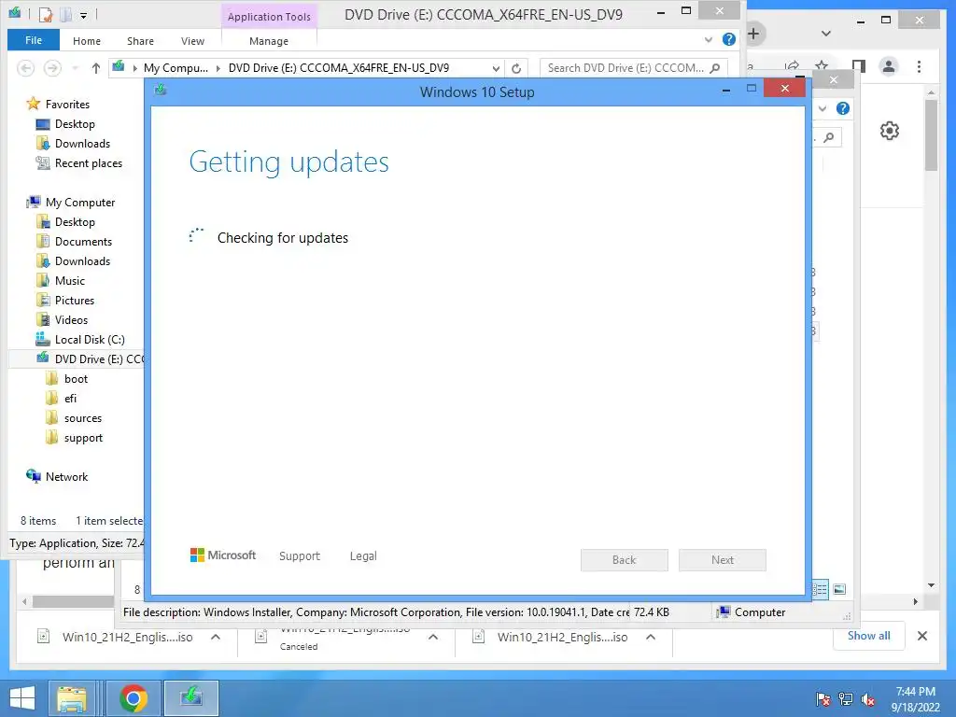
Task: Click the Explorer back navigation arrow
Action: [25, 67]
